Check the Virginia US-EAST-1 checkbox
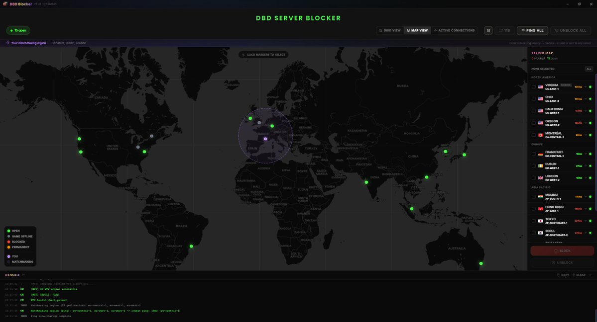The height and width of the screenshot is (322, 597). pos(533,87)
